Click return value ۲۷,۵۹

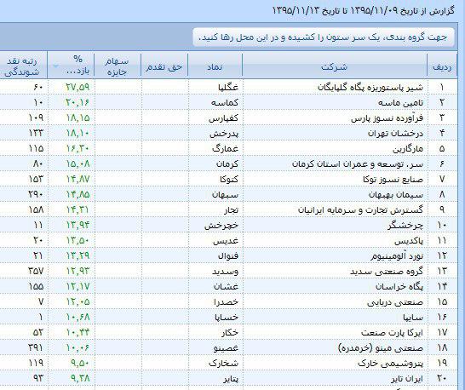77,87
